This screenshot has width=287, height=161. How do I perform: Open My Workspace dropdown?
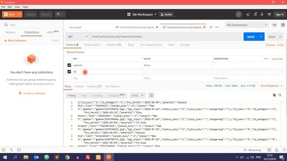click(x=142, y=14)
